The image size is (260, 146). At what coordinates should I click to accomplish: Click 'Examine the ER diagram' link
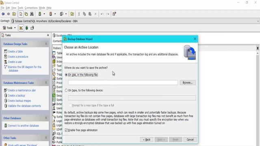tap(24, 69)
